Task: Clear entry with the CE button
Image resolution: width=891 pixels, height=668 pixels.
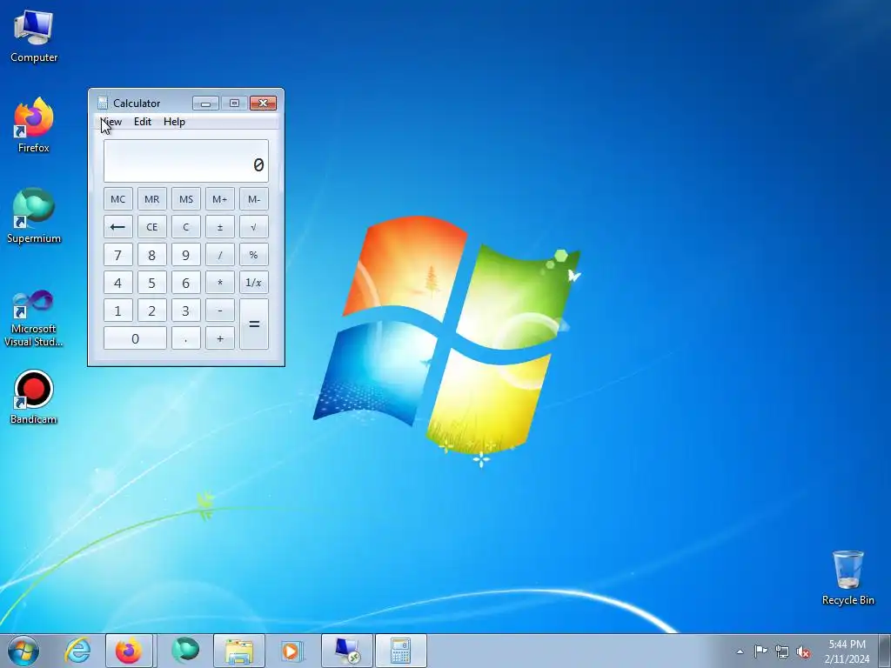Action: (x=151, y=227)
